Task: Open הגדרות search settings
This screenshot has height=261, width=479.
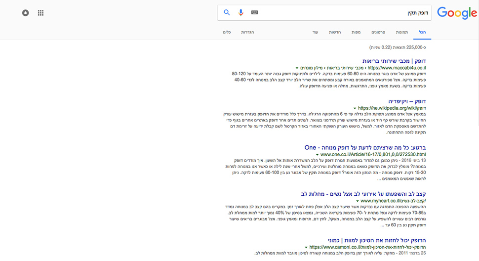Action: [247, 32]
